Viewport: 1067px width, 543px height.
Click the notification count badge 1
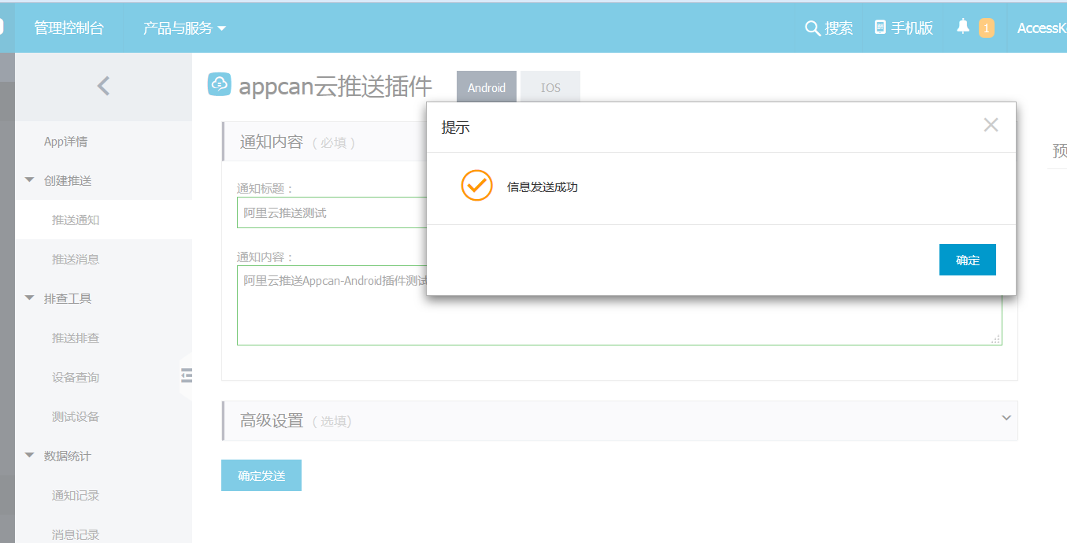[986, 28]
